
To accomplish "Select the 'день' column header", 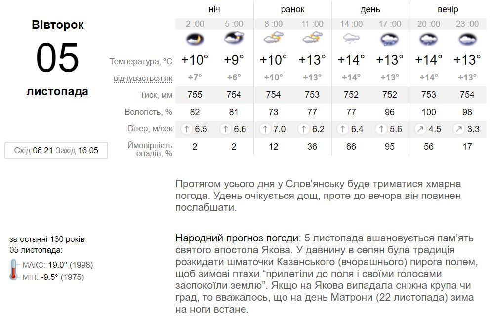I will coord(370,10).
